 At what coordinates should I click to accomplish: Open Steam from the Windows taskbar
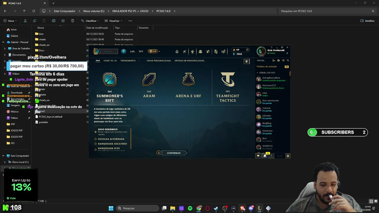pos(216,208)
